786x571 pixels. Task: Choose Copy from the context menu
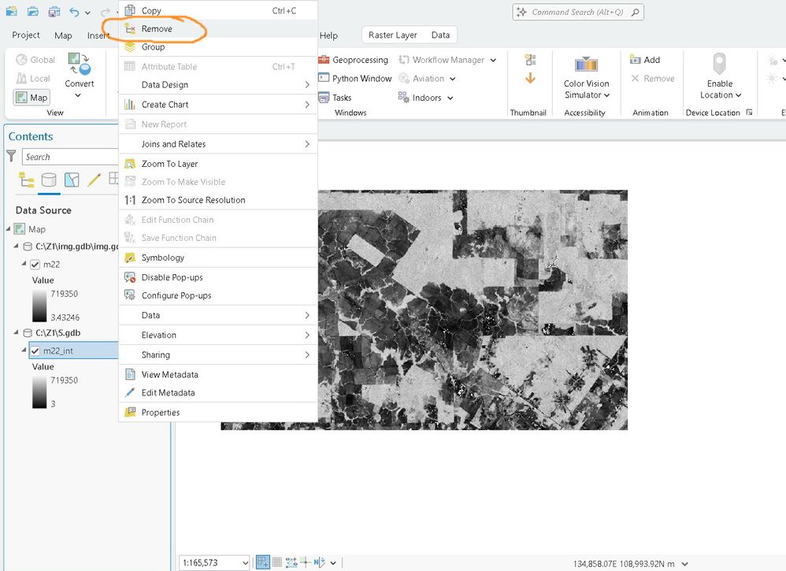[x=218, y=10]
